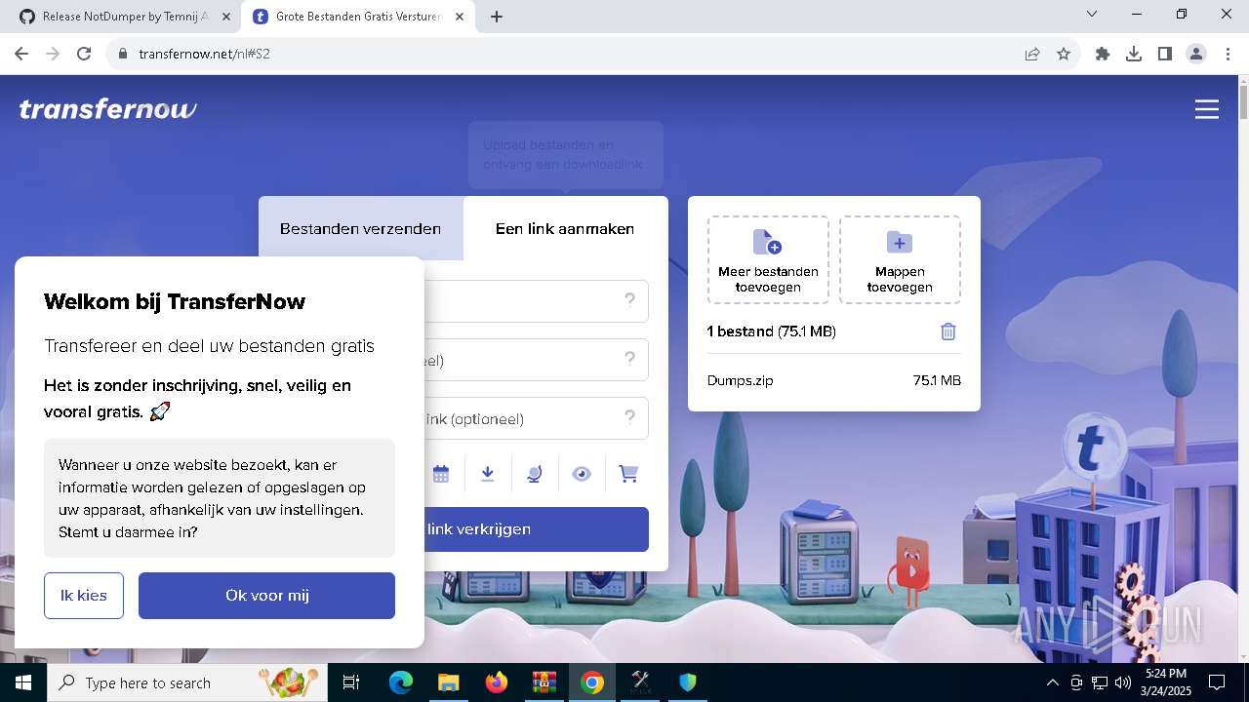Viewport: 1249px width, 702px height.
Task: Open WinRAR from taskbar
Action: pyautogui.click(x=544, y=682)
